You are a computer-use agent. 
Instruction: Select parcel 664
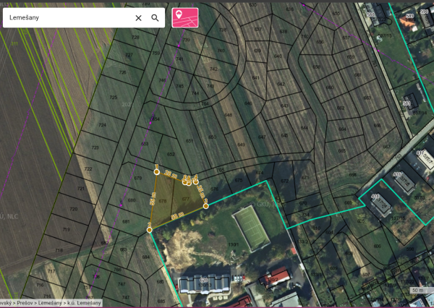(x=342, y=129)
